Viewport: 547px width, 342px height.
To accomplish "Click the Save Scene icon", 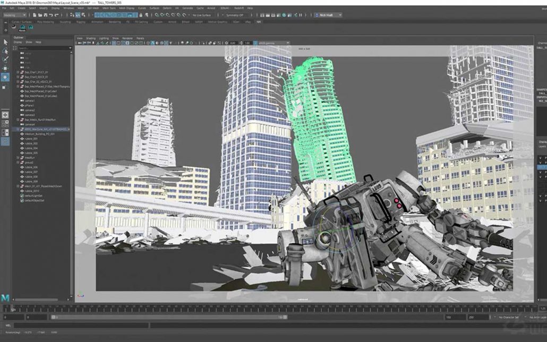I will tap(46, 15).
